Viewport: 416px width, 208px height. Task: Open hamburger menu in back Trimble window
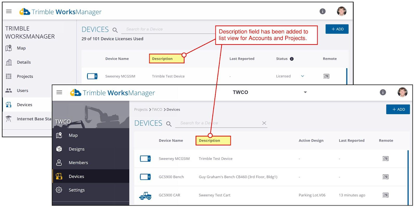tap(9, 11)
